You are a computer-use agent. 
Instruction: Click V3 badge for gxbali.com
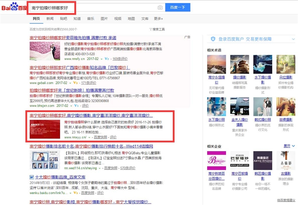pos(76,83)
